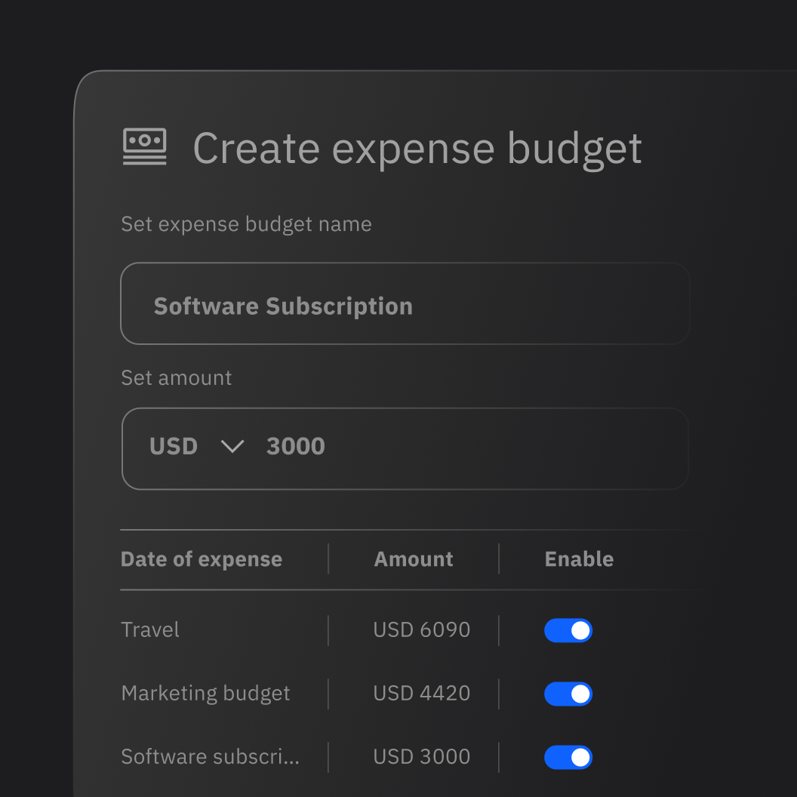Click the Date of expense column header
Viewport: 797px width, 797px height.
coord(202,559)
